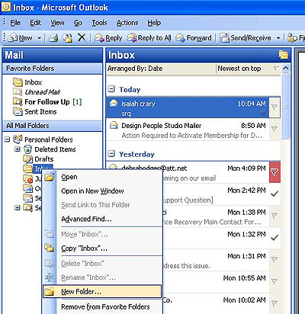Click the Find toolbar icon
Screen dimensions: 305x314
tap(292, 38)
